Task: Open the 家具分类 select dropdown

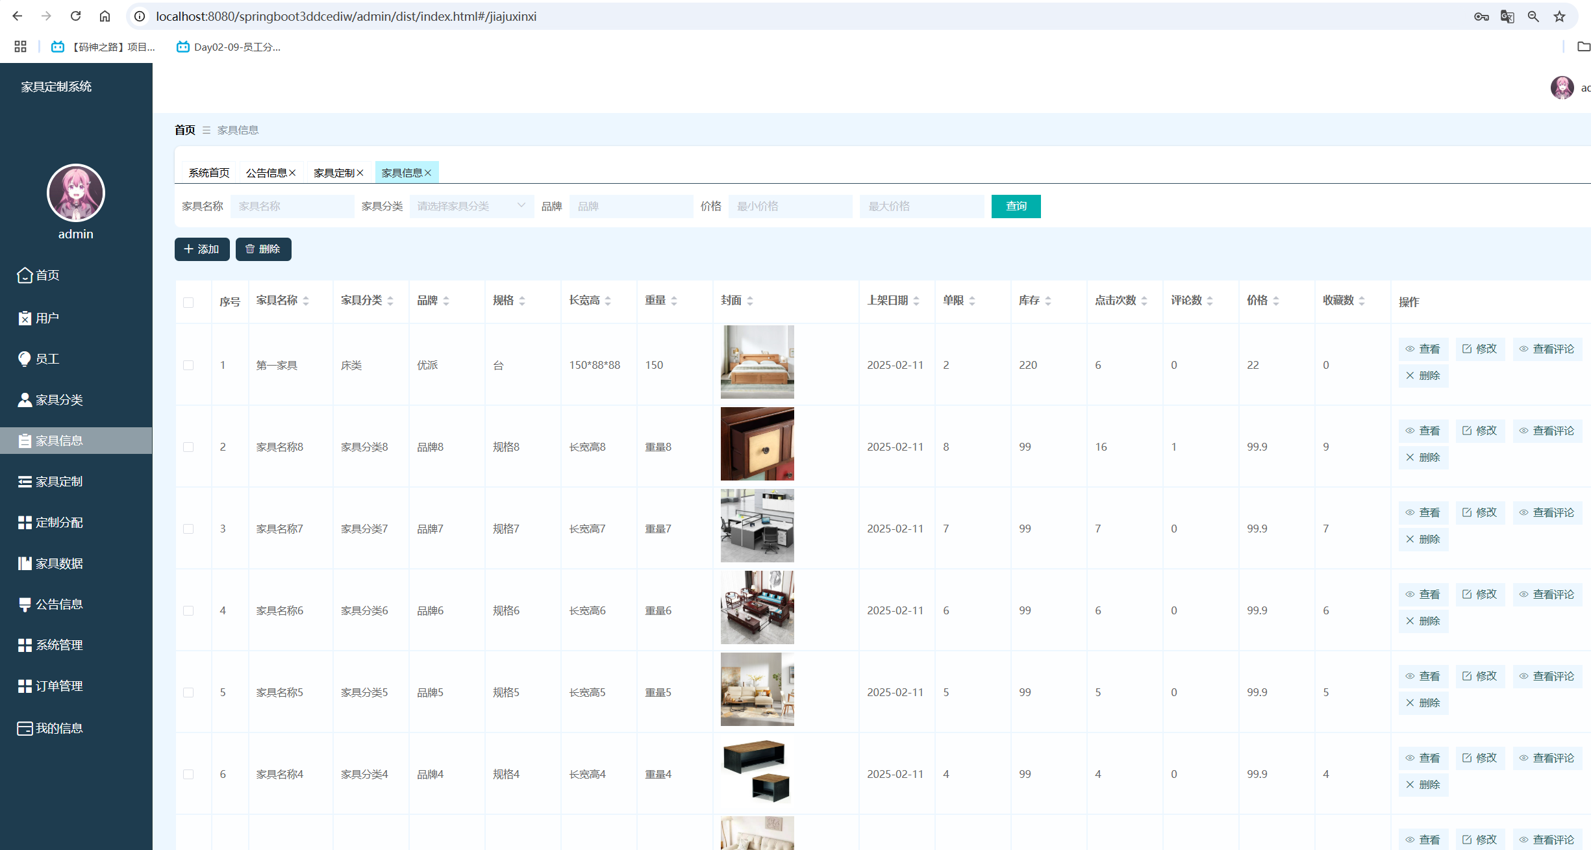Action: point(471,206)
